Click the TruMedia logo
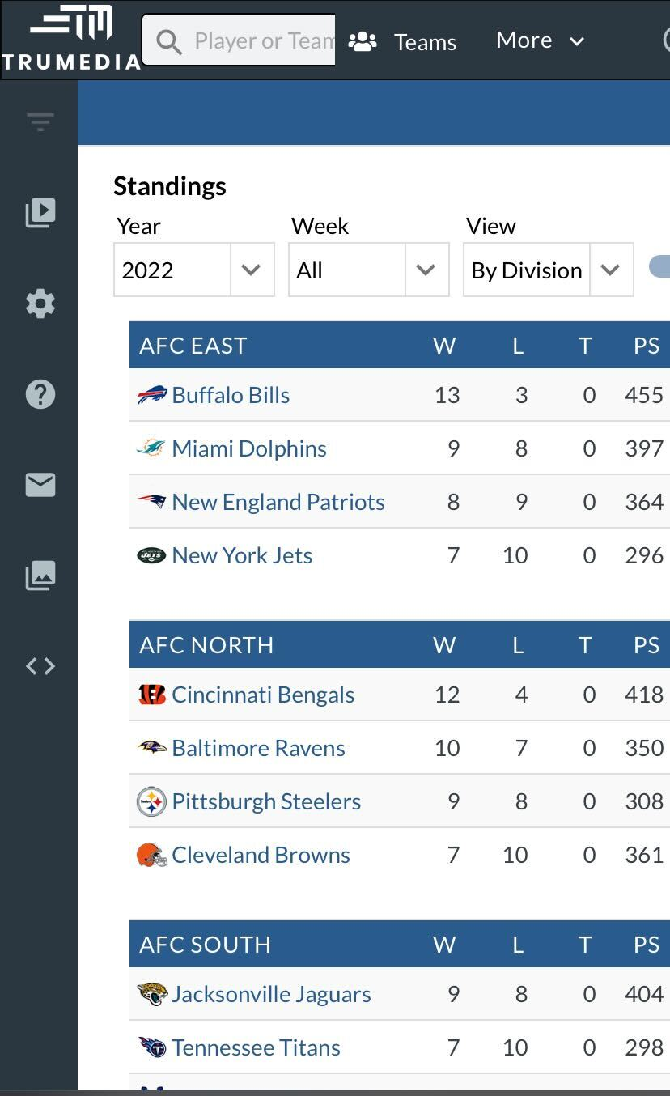670x1096 pixels. point(71,39)
